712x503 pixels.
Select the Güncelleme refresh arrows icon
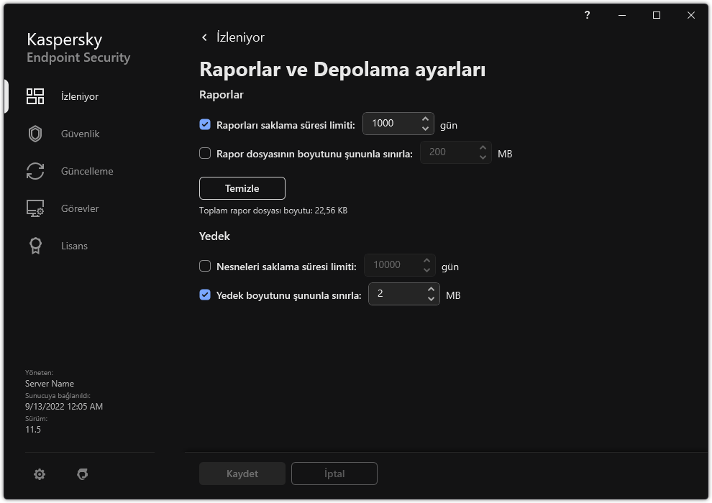[x=35, y=171]
